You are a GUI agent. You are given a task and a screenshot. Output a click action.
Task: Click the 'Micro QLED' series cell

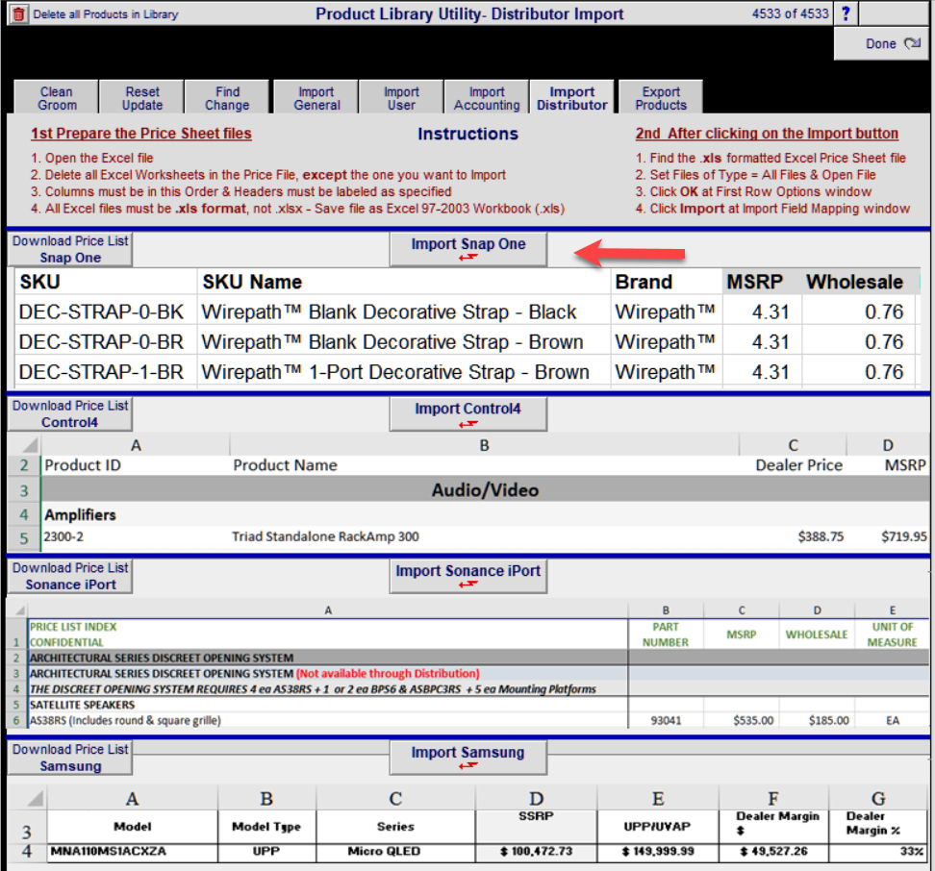(395, 852)
